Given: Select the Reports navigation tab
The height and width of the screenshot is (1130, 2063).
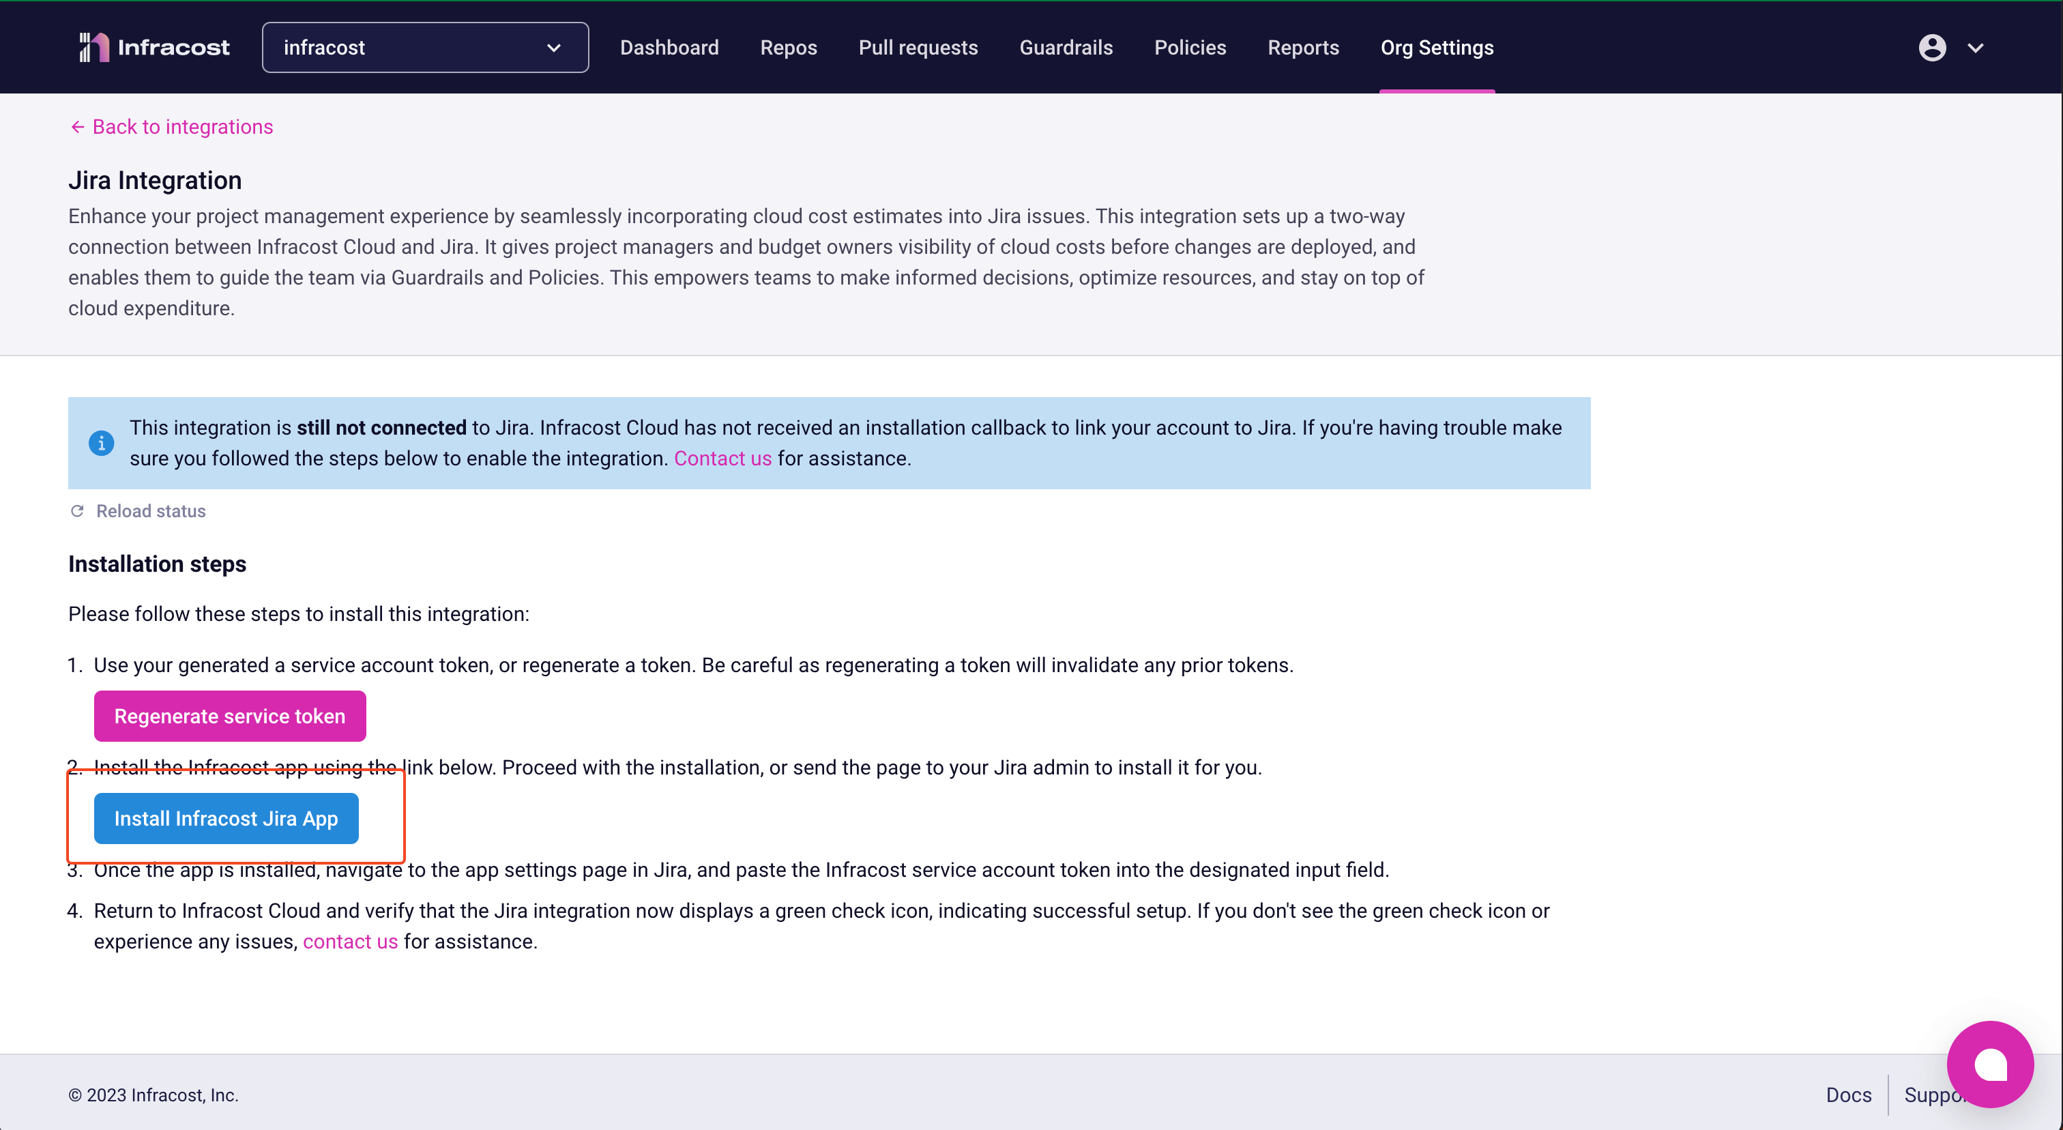Looking at the screenshot, I should click(1302, 47).
